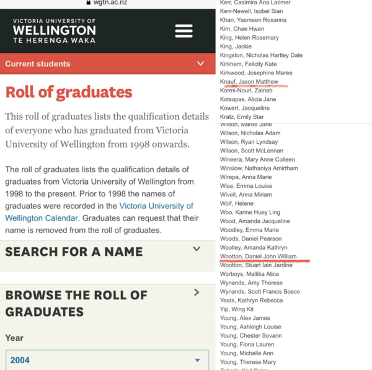This screenshot has width=372, height=370.
Task: Click the Search for a name chevron
Action: [x=197, y=249]
